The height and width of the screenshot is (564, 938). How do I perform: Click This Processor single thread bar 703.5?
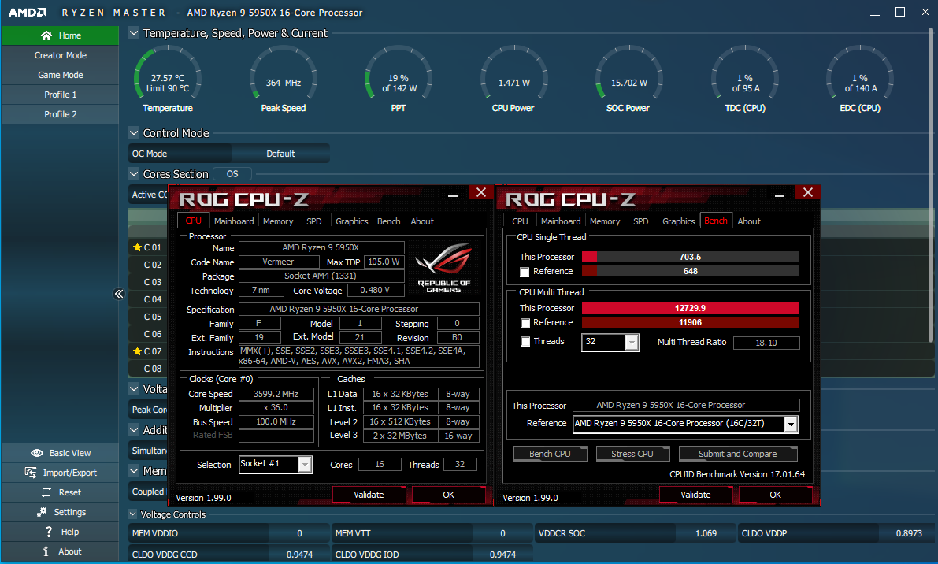pyautogui.click(x=691, y=257)
